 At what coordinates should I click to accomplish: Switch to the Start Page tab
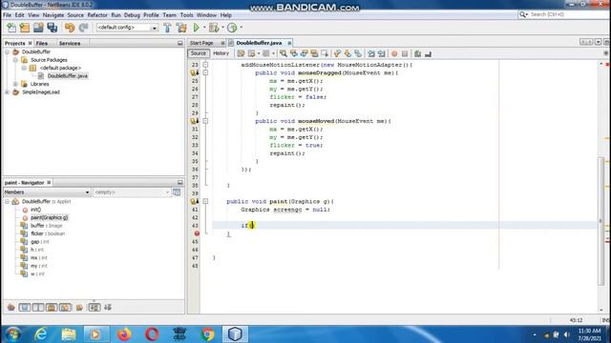pyautogui.click(x=201, y=43)
